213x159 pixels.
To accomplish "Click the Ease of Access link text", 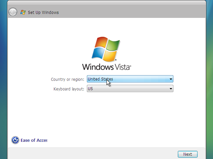I will point(34,140).
